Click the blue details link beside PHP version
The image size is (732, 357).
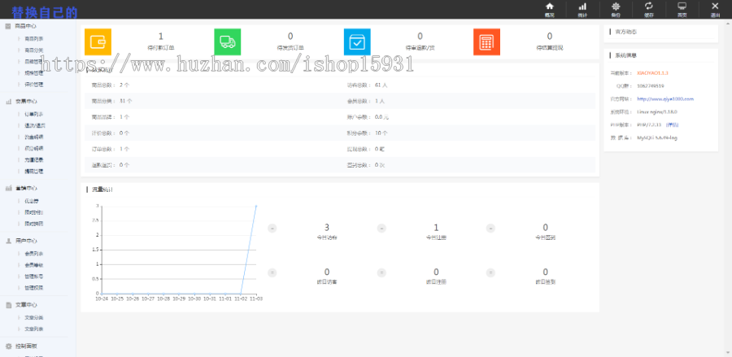coord(673,124)
